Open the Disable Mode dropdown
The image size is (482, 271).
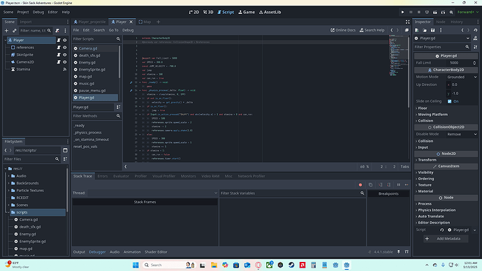[462, 134]
